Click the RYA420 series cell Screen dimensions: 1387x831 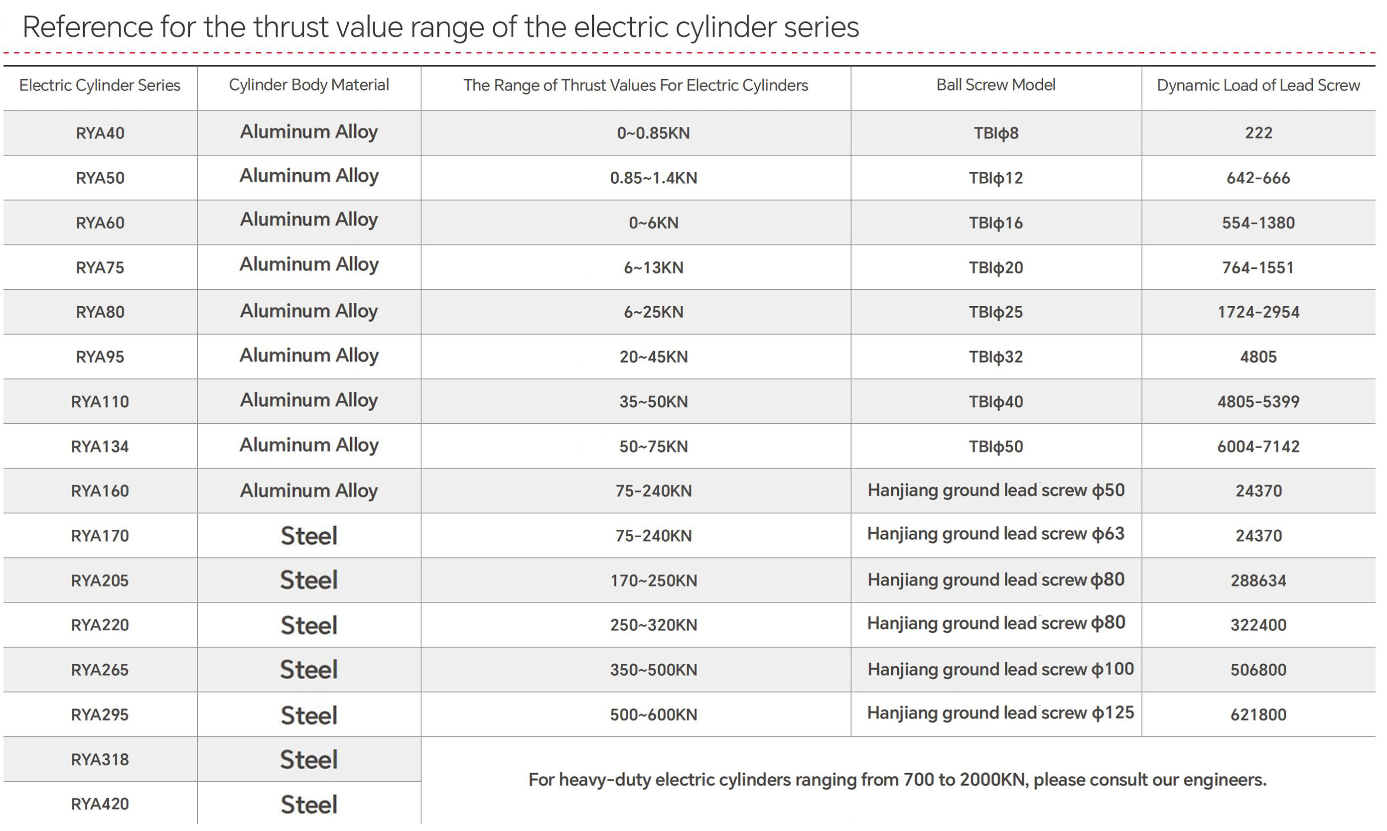pyautogui.click(x=100, y=804)
